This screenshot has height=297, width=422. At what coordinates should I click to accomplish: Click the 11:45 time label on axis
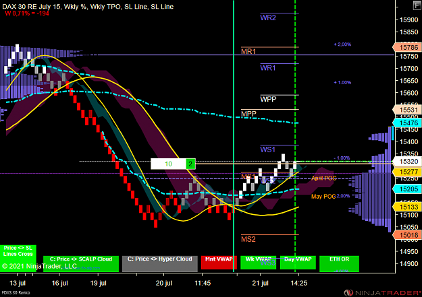(x=203, y=284)
